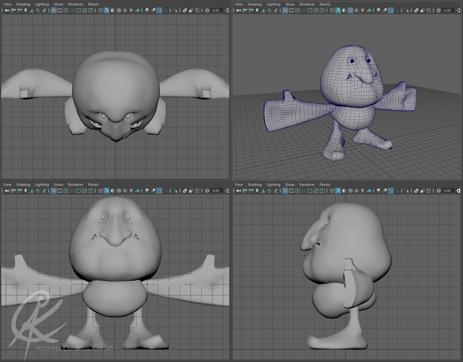Image resolution: width=463 pixels, height=362 pixels.
Task: Select Smooth Shade All in the top view panel
Action: pyautogui.click(x=107, y=10)
